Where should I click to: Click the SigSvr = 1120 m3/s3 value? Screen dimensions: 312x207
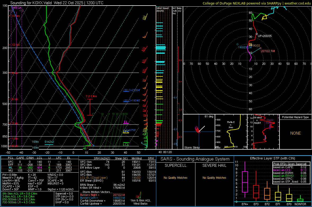point(61,190)
